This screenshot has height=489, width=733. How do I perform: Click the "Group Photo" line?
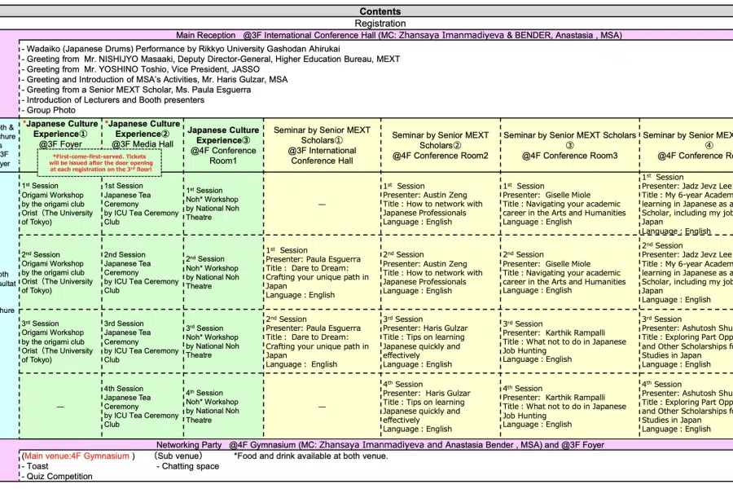(x=48, y=111)
